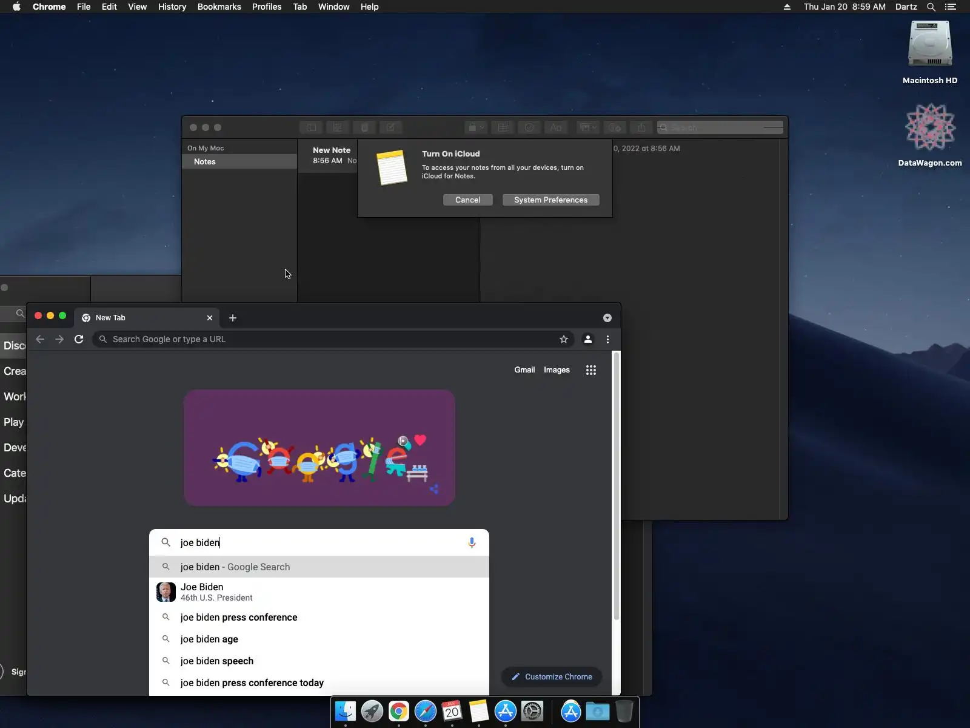The width and height of the screenshot is (970, 728).
Task: Go back in Chrome
Action: tap(40, 339)
